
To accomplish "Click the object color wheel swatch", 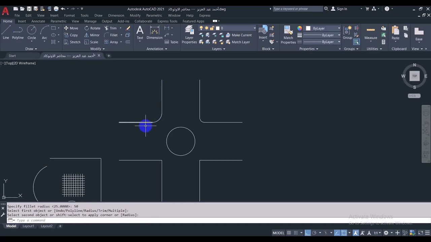I will click(300, 28).
